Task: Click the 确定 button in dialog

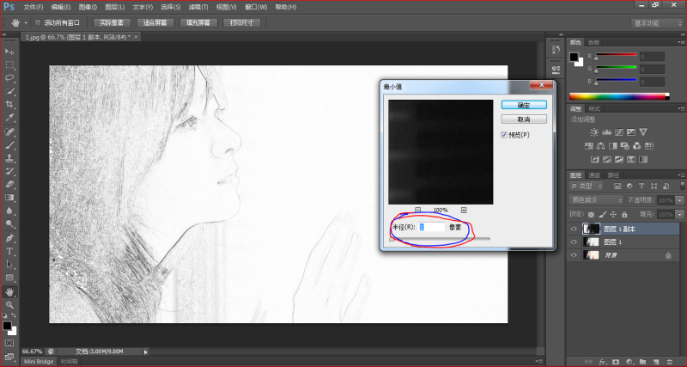Action: (523, 104)
